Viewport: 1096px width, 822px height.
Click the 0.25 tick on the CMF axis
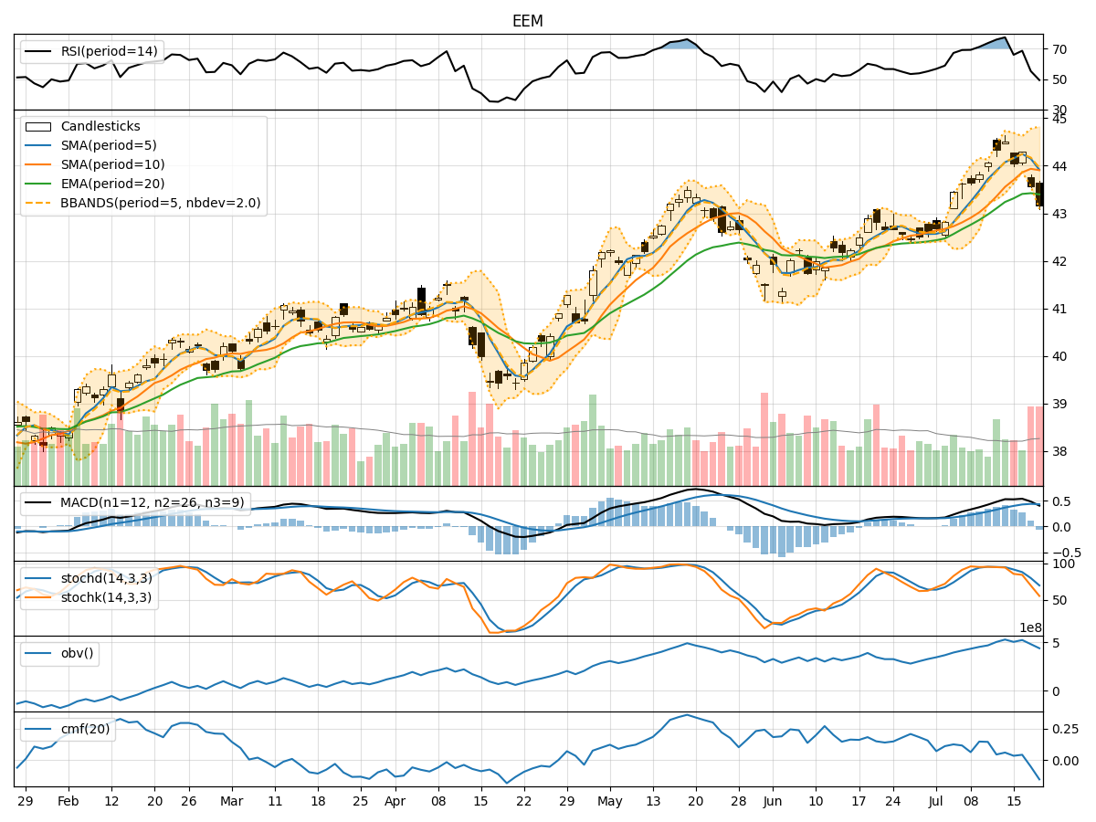tap(1064, 729)
